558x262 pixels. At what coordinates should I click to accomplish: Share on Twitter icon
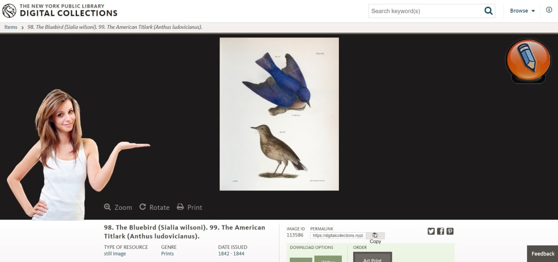pos(431,231)
